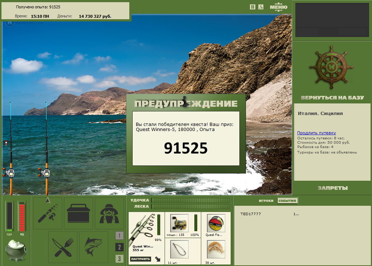Switch to the СОБЫТИЯ tab
This screenshot has height=266, width=372.
point(287,201)
